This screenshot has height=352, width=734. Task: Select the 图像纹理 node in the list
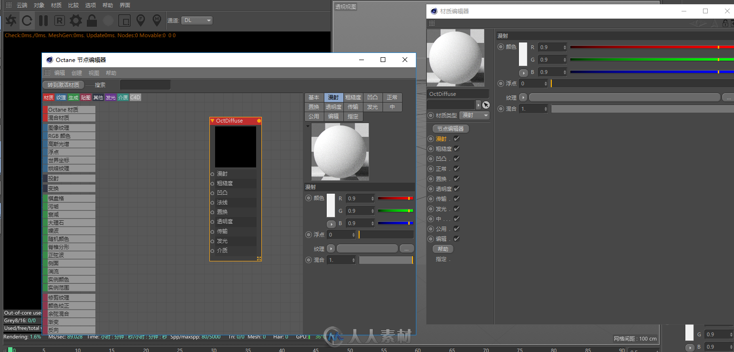click(69, 128)
